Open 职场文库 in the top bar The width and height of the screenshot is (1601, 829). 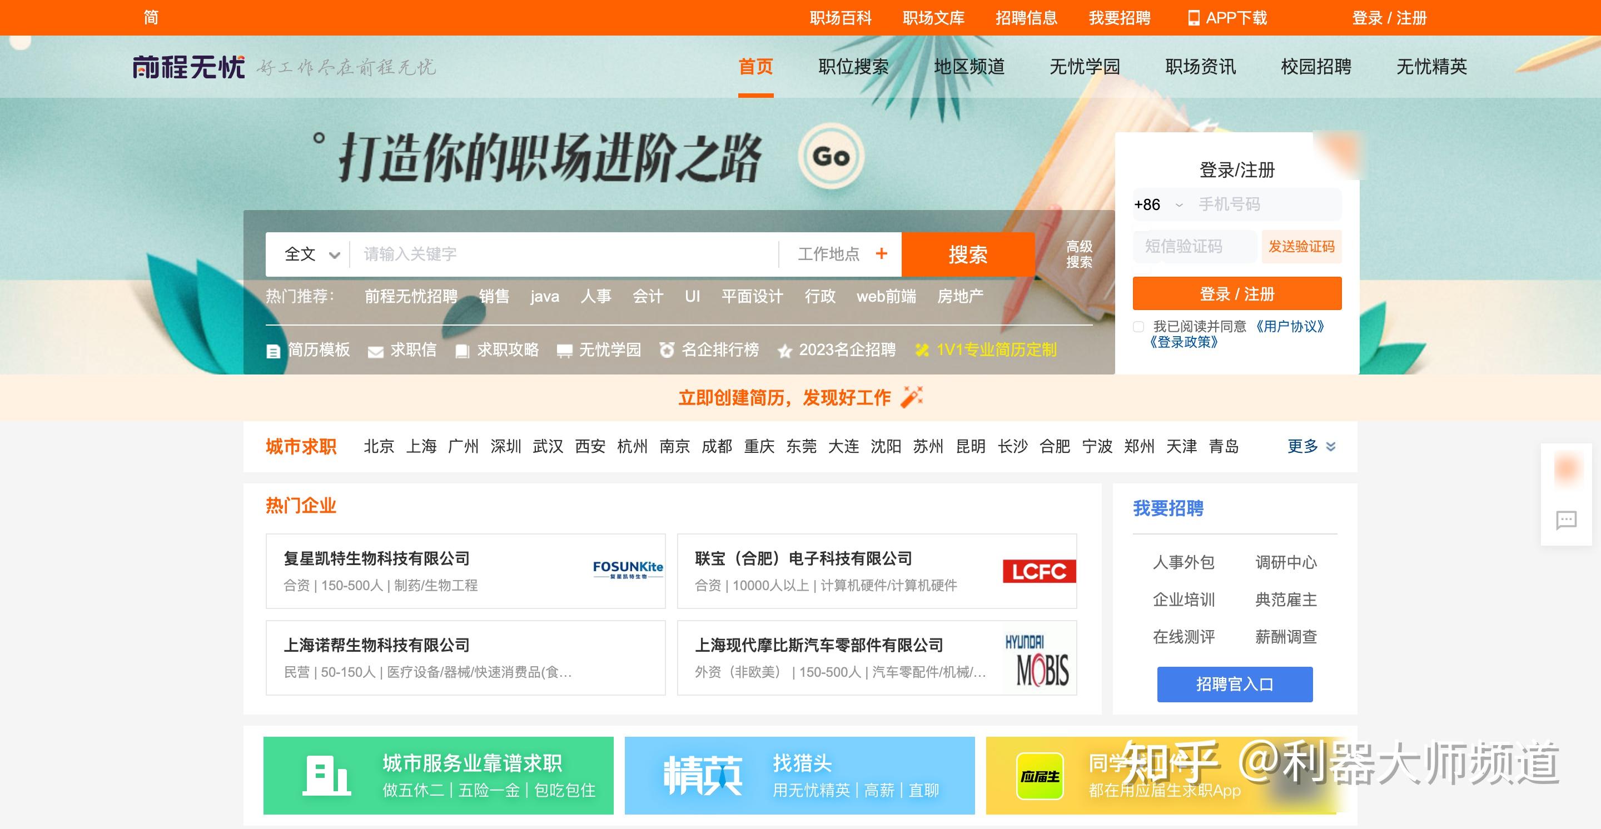pos(933,18)
